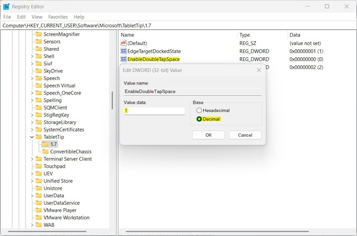Select the UserData key
357x236 pixels.
pos(54,195)
